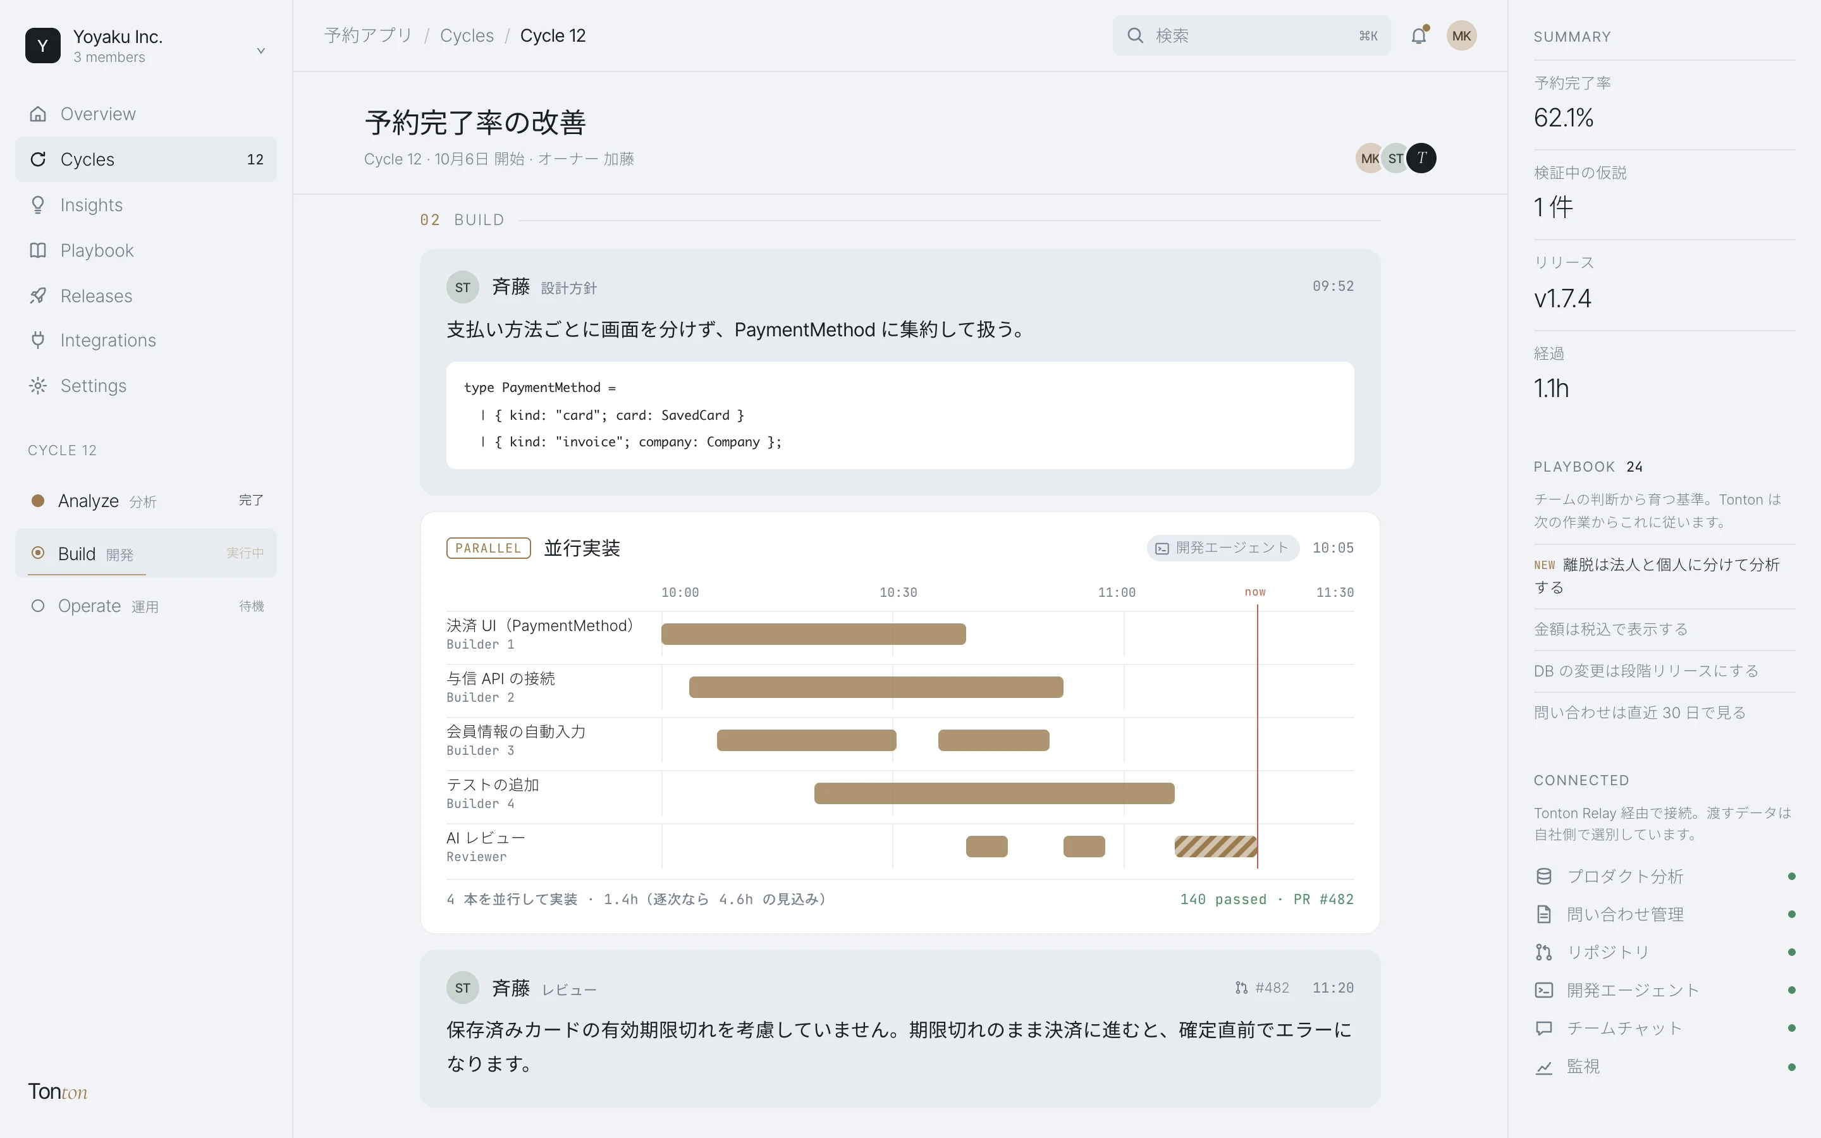The height and width of the screenshot is (1138, 1821).
Task: Go to 予約アプリ breadcrumb
Action: click(x=368, y=35)
